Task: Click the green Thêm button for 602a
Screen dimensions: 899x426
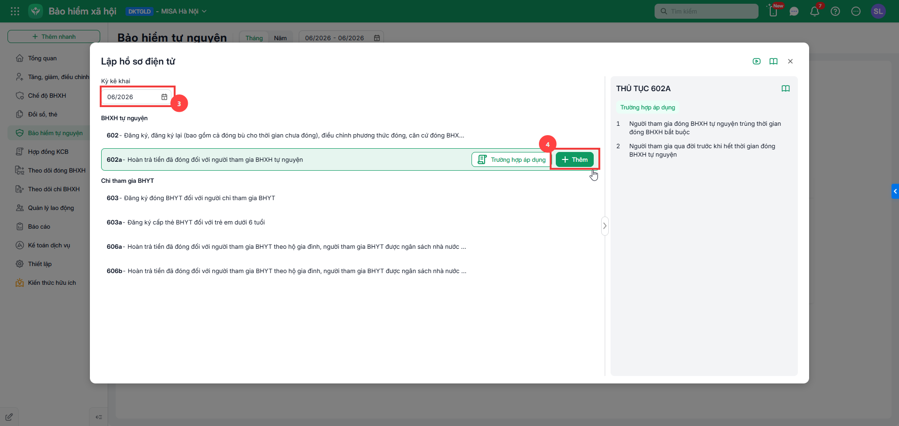Action: 575,159
